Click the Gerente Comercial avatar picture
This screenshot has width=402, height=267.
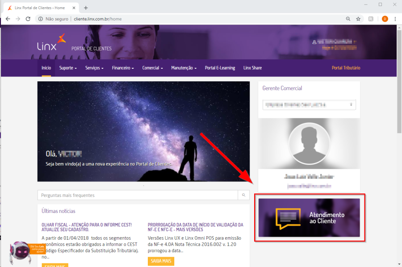(309, 143)
